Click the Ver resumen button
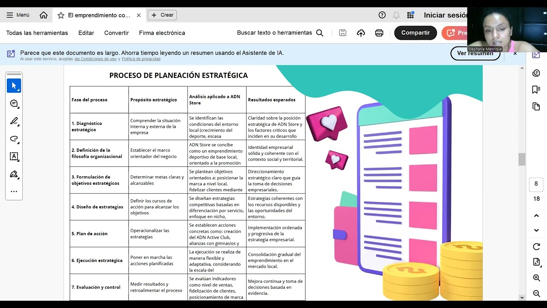The height and width of the screenshot is (308, 547). point(475,53)
